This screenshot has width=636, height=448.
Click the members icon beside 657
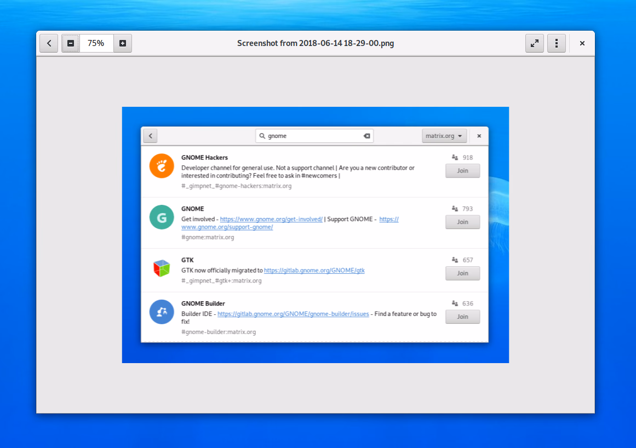click(x=455, y=260)
